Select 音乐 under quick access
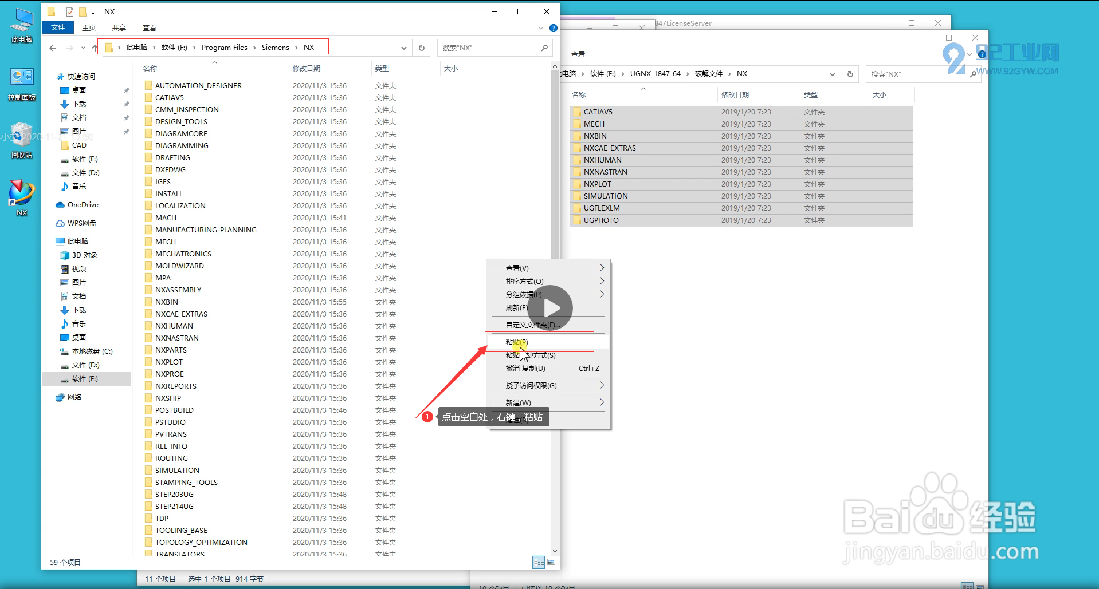This screenshot has width=1099, height=589. (73, 186)
